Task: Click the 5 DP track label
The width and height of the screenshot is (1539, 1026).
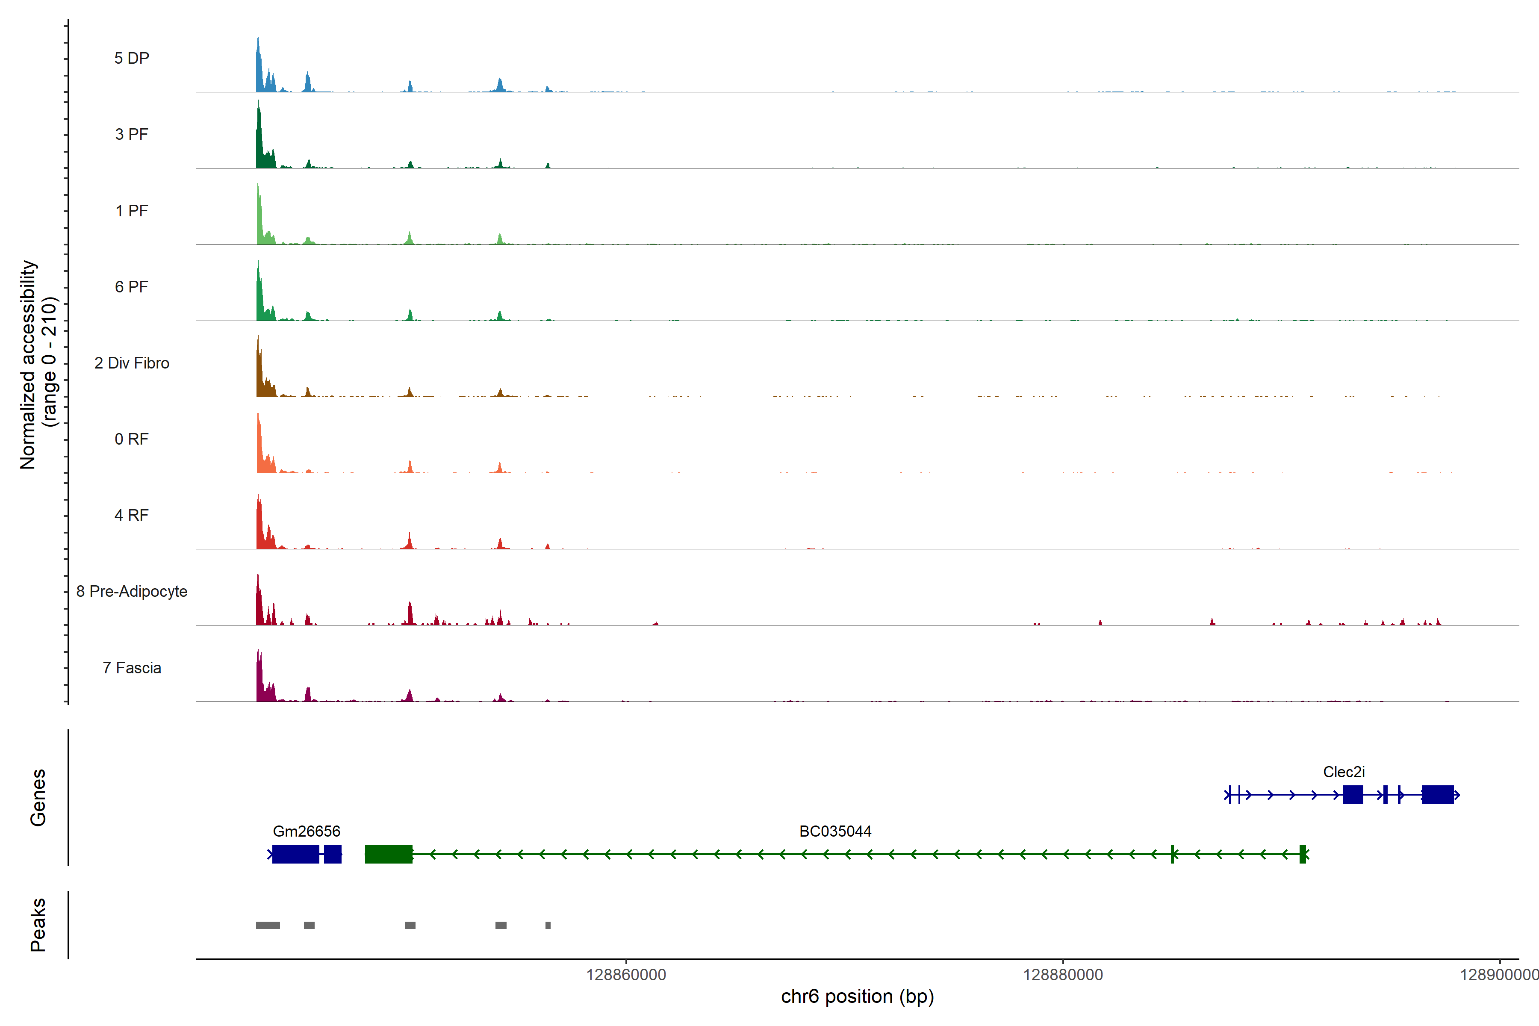Action: coord(132,58)
